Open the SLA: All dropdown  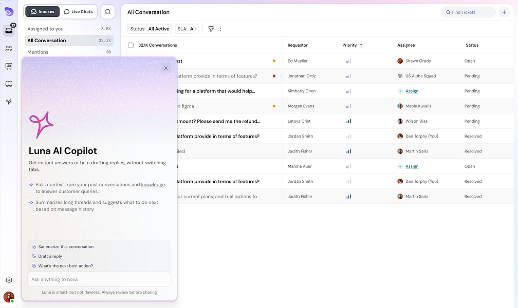(x=187, y=29)
